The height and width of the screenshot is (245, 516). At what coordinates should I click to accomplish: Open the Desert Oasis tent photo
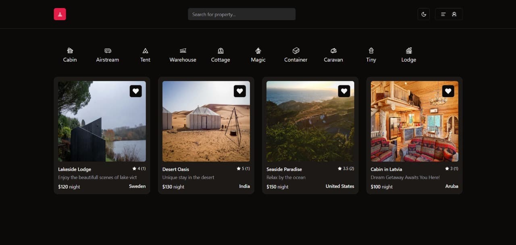[206, 121]
